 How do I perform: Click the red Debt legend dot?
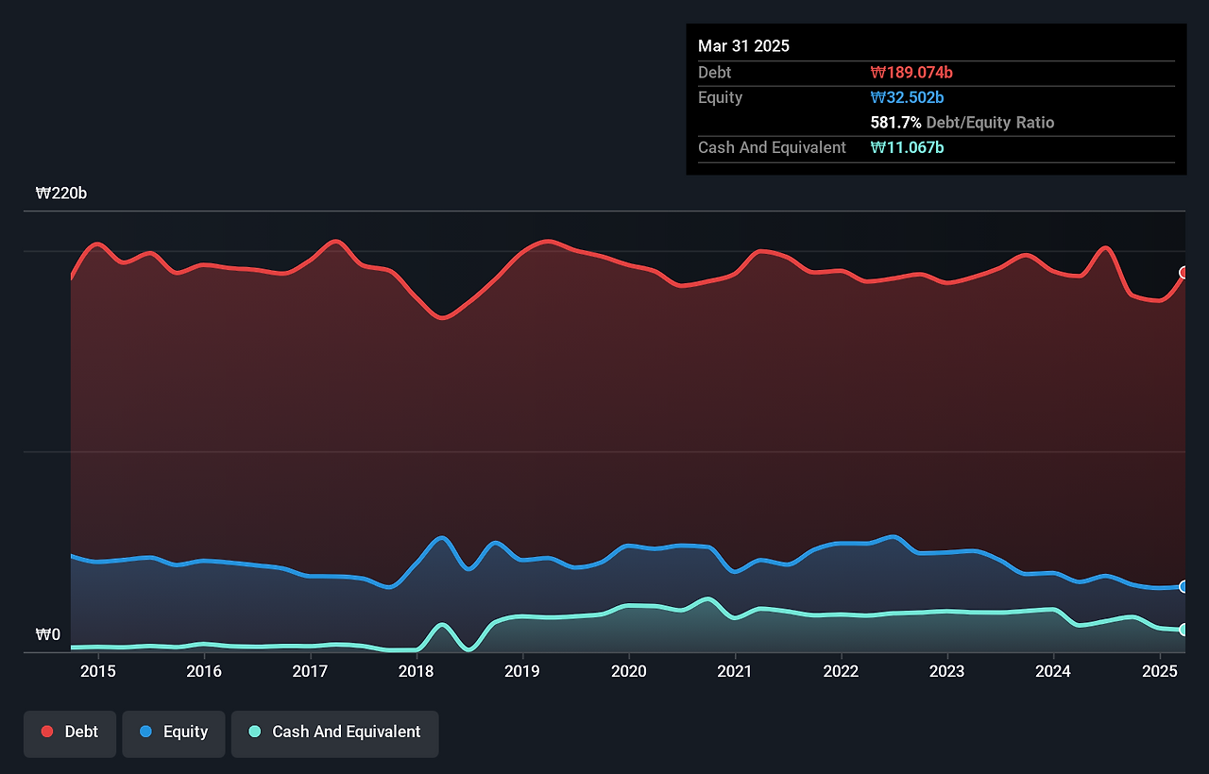(x=47, y=732)
